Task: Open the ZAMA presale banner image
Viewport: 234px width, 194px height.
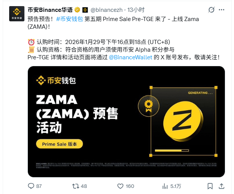Action: (x=126, y=122)
